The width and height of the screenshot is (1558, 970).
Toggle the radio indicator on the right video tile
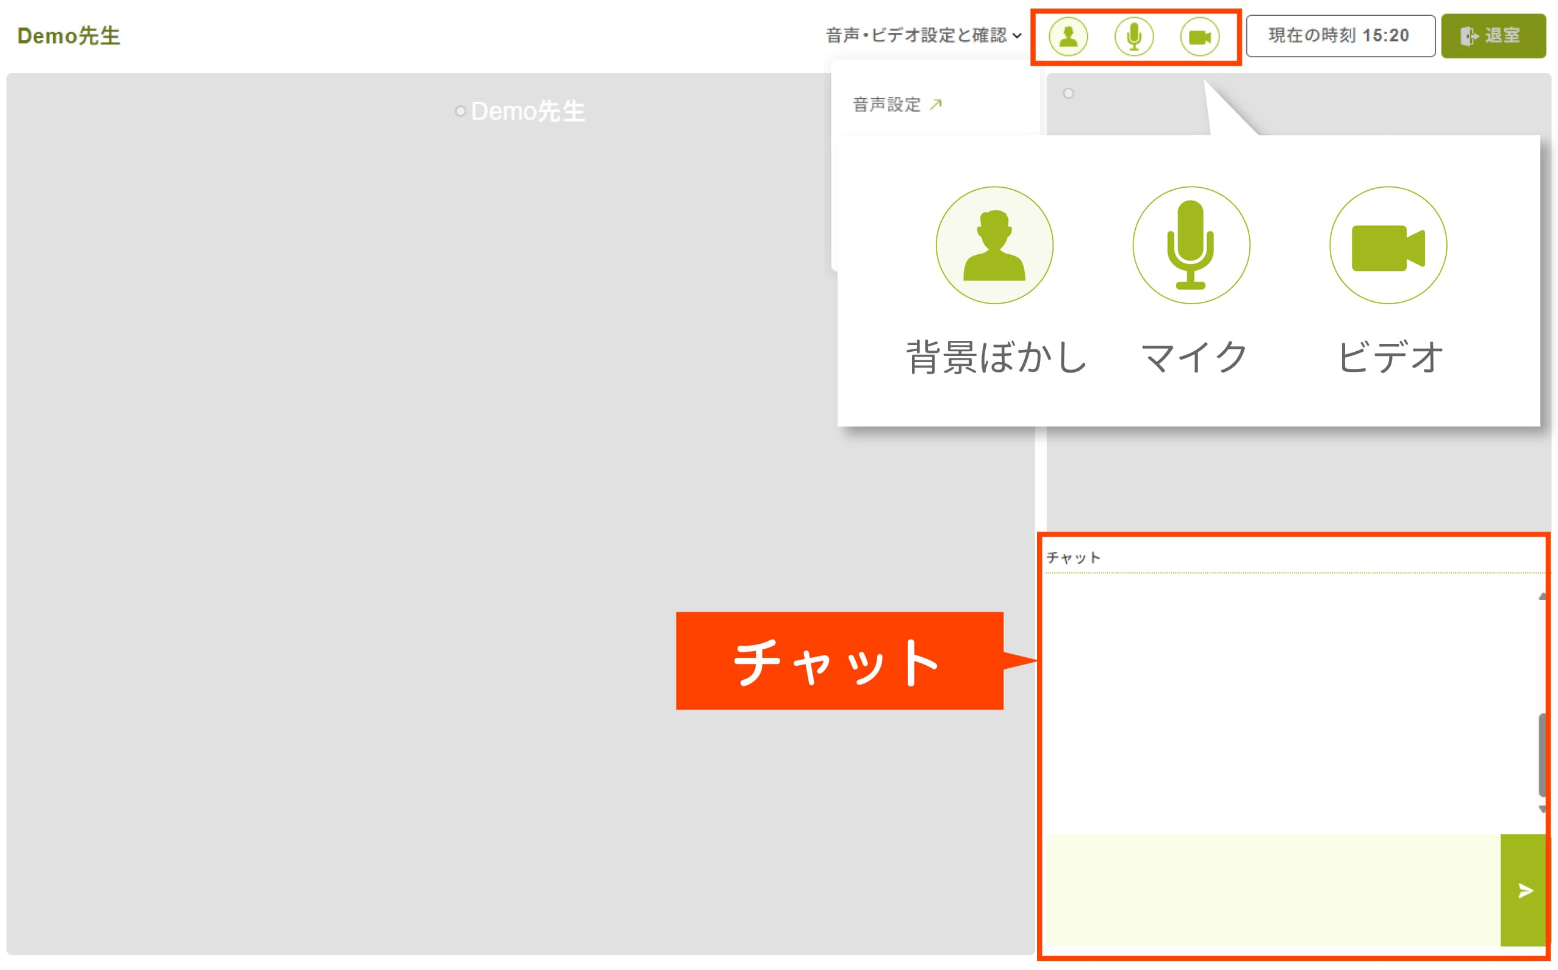coord(1069,94)
